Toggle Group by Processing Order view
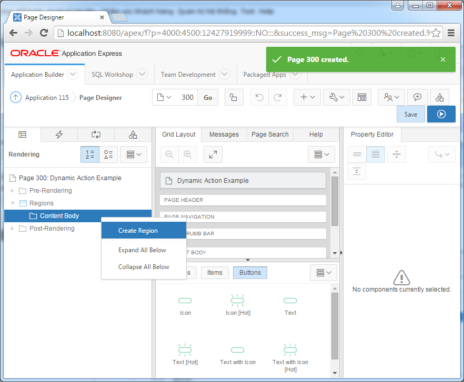 (x=90, y=154)
